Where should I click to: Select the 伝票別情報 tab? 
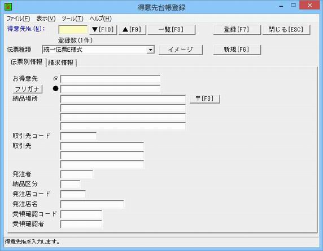(27, 62)
